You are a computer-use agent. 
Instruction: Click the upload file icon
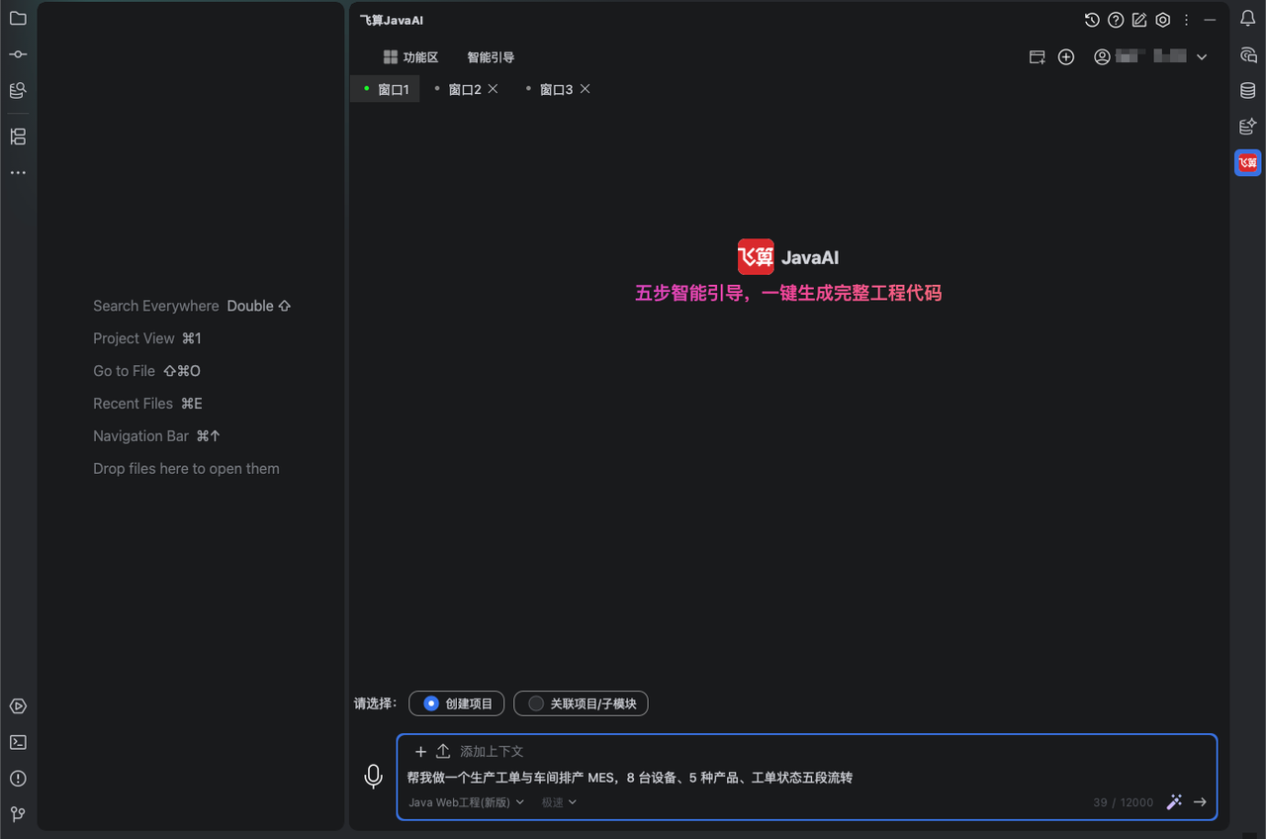tap(443, 752)
